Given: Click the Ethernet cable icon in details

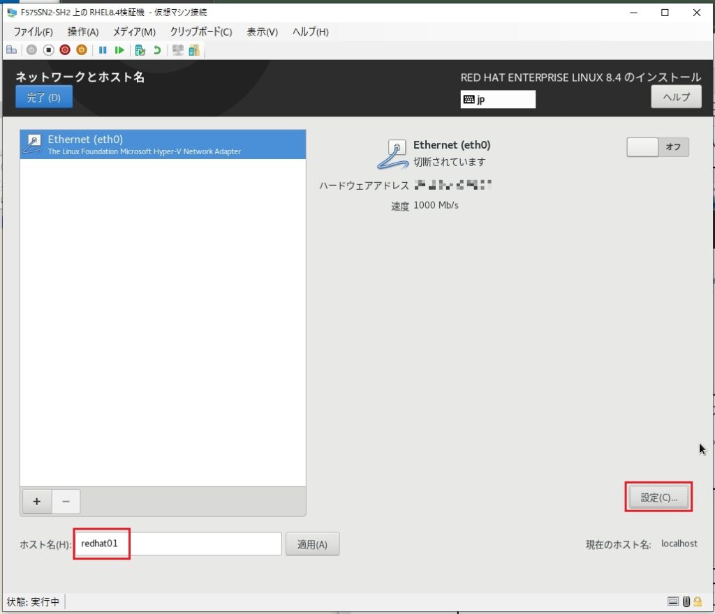Looking at the screenshot, I should (392, 154).
